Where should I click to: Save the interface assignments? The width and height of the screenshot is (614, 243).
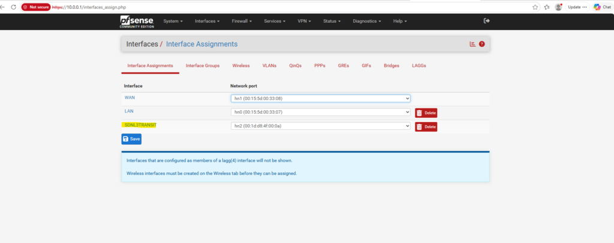point(131,139)
